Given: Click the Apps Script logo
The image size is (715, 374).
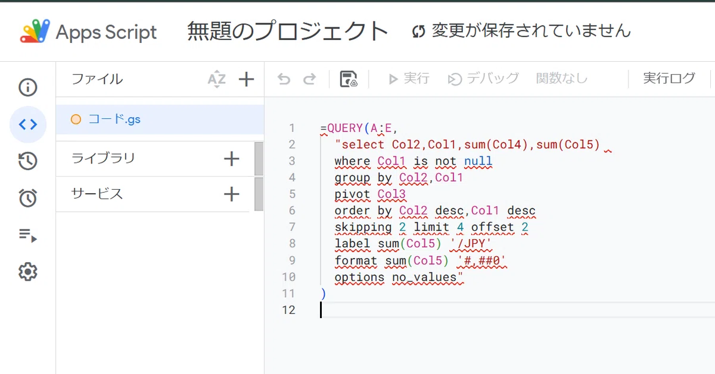Looking at the screenshot, I should pos(89,32).
